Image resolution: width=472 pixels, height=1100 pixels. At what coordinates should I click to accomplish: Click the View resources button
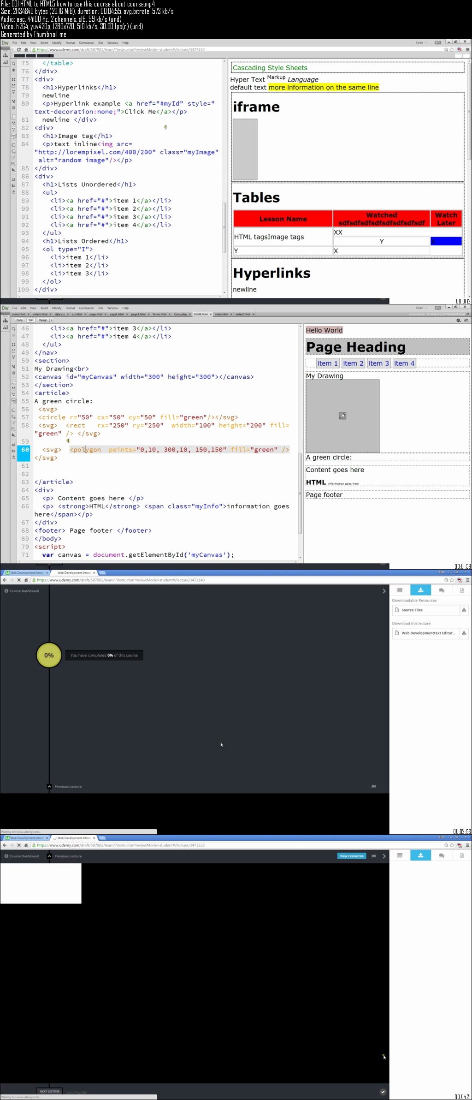coord(352,856)
